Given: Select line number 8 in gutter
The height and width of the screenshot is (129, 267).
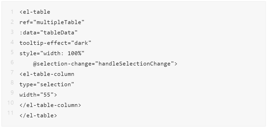Looking at the screenshot, I should coord(12,82).
